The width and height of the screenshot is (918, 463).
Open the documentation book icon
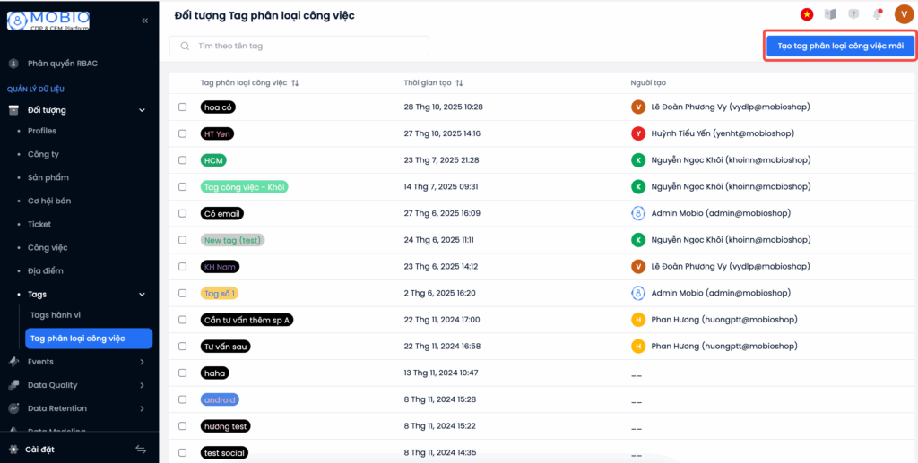point(830,14)
